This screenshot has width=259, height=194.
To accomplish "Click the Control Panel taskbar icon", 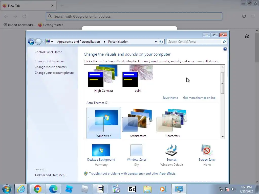I will pos(179,189).
